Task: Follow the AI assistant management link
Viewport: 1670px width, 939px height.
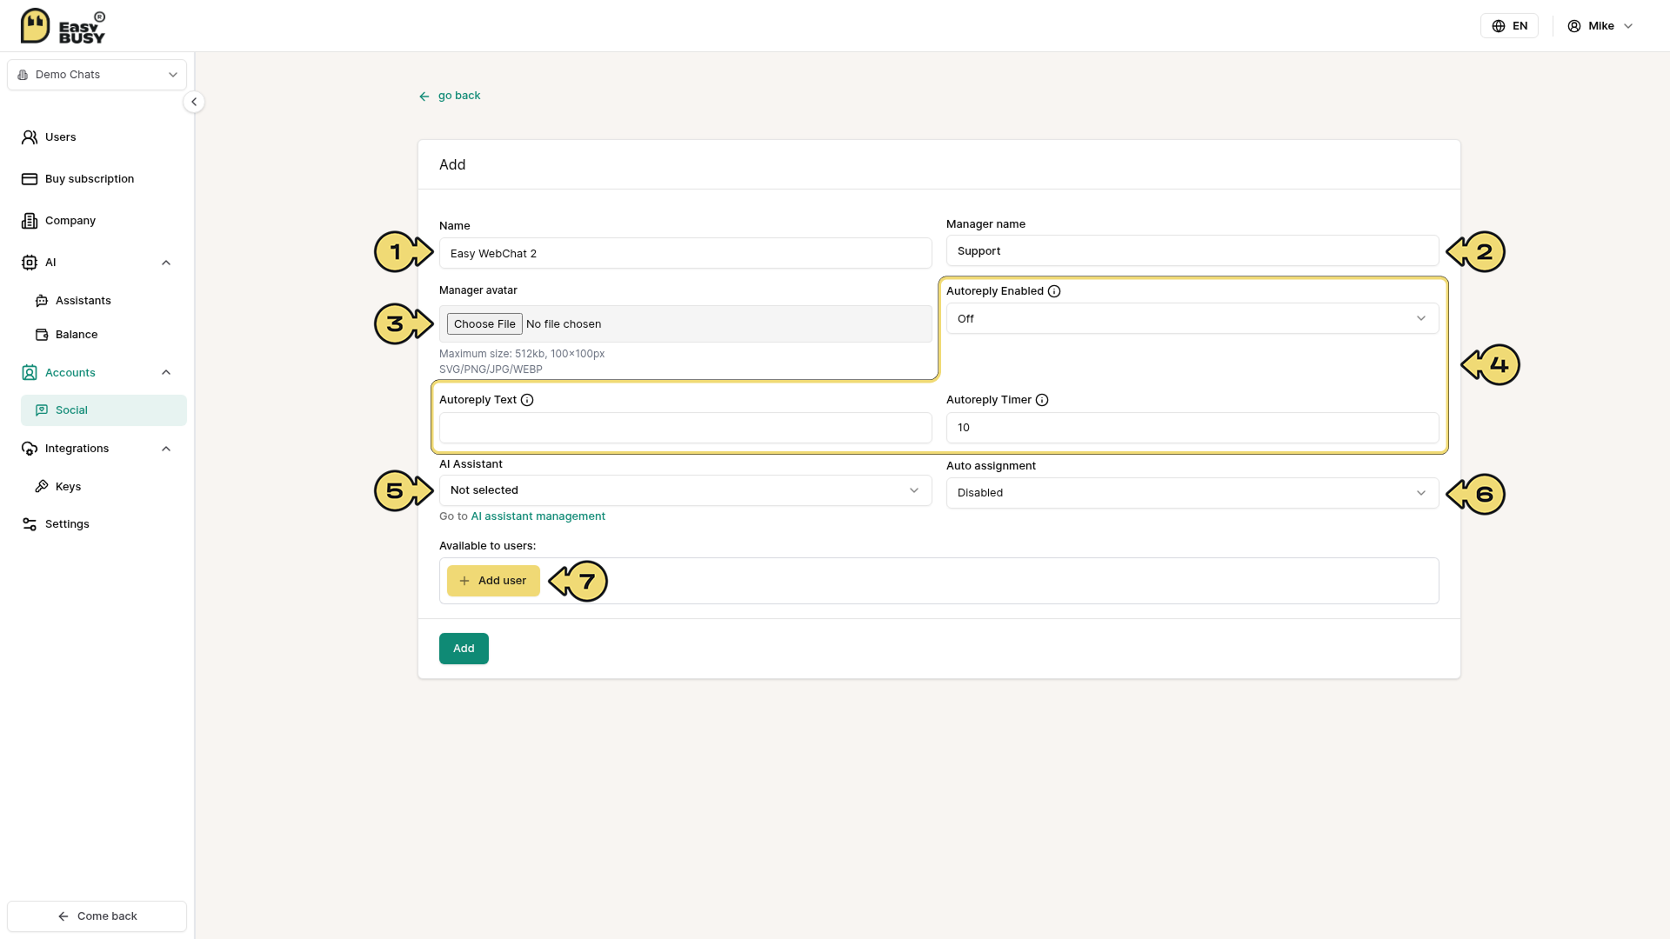Action: tap(538, 516)
